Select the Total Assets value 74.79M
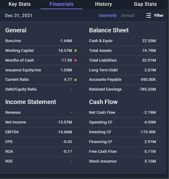Screen dimensions: 169x179 (149, 51)
